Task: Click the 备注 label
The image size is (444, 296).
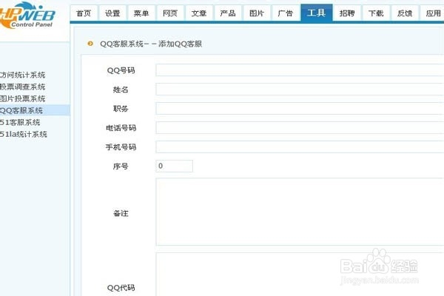Action: click(x=121, y=213)
